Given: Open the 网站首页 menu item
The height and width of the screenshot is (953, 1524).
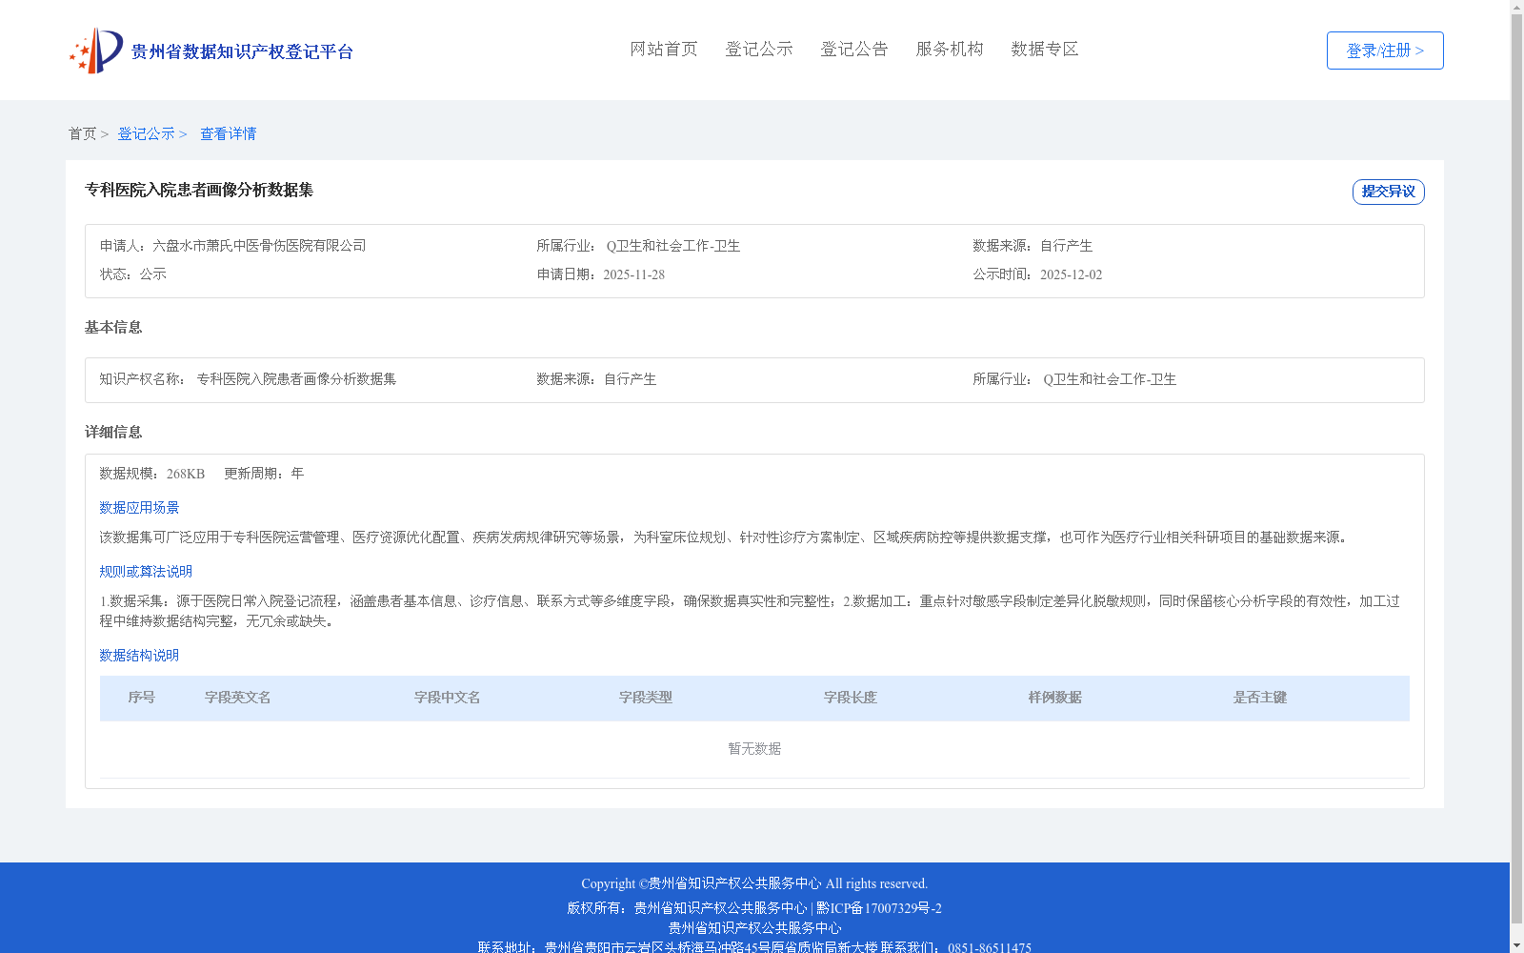Looking at the screenshot, I should [x=664, y=50].
